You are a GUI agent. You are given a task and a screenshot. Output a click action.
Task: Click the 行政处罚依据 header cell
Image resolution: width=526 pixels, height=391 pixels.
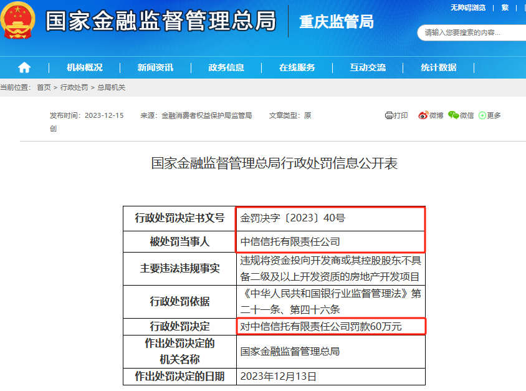click(179, 301)
